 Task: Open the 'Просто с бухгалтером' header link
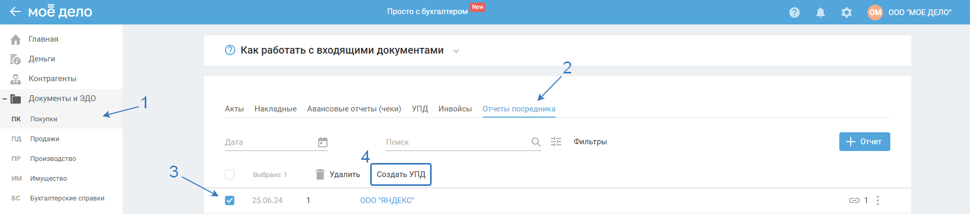[427, 11]
